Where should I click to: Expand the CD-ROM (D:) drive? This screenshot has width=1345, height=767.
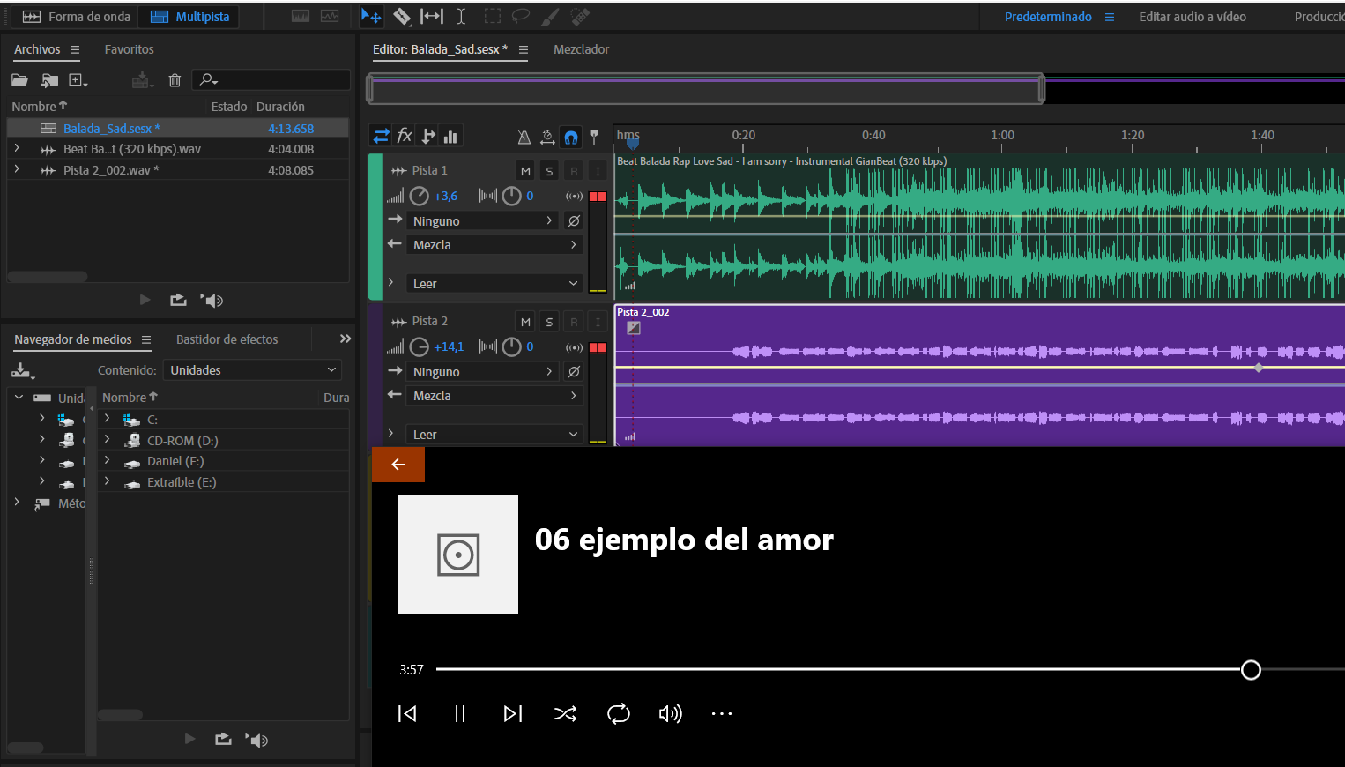coord(108,440)
